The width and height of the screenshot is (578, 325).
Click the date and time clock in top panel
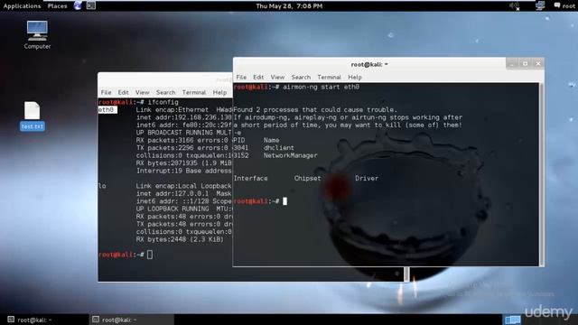(x=289, y=6)
